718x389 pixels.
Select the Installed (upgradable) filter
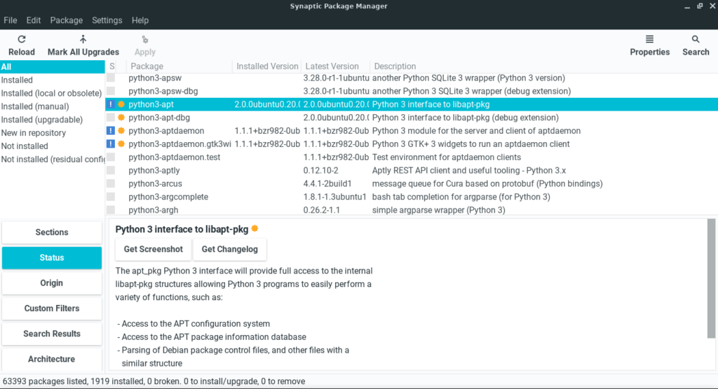coord(42,120)
